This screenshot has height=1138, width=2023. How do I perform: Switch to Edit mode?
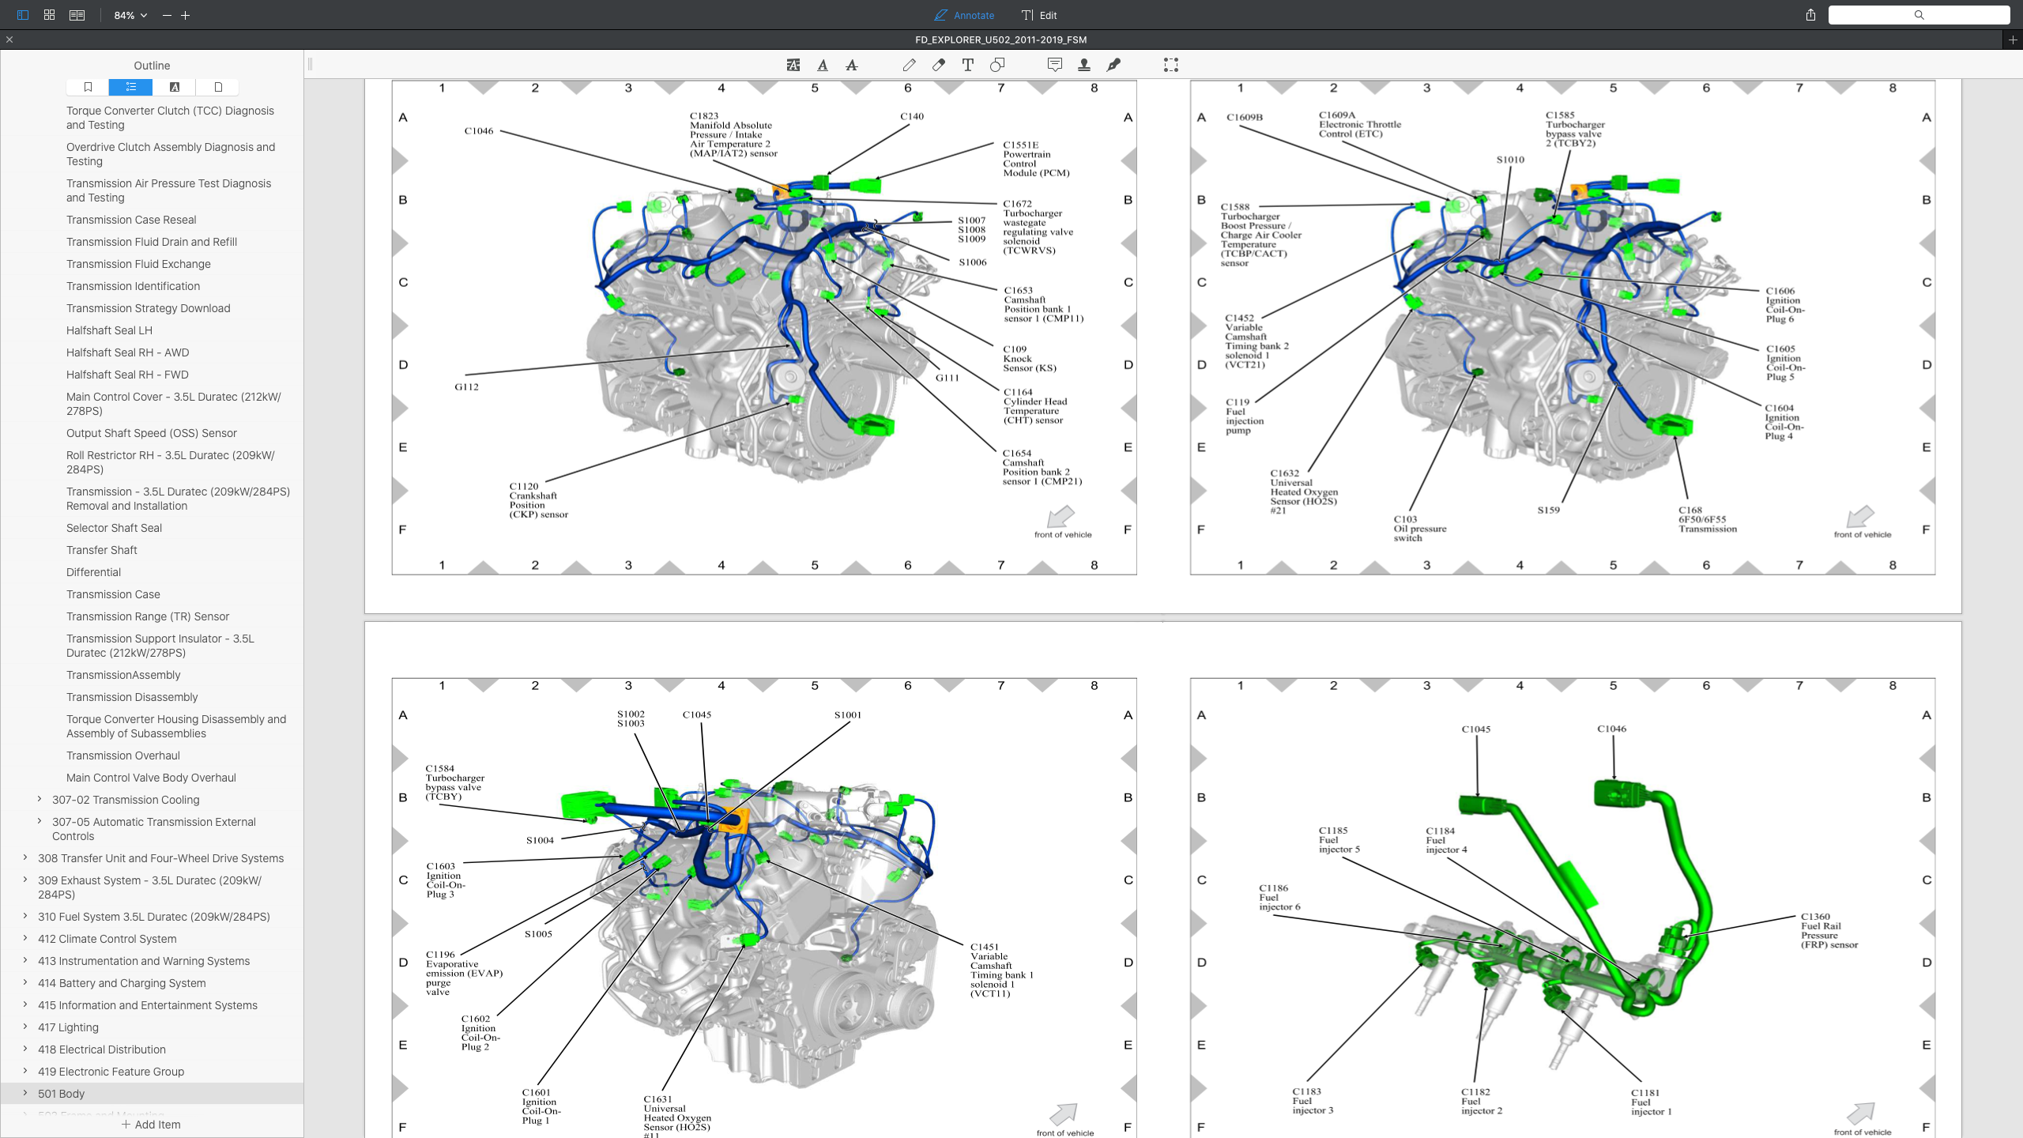pyautogui.click(x=1039, y=15)
